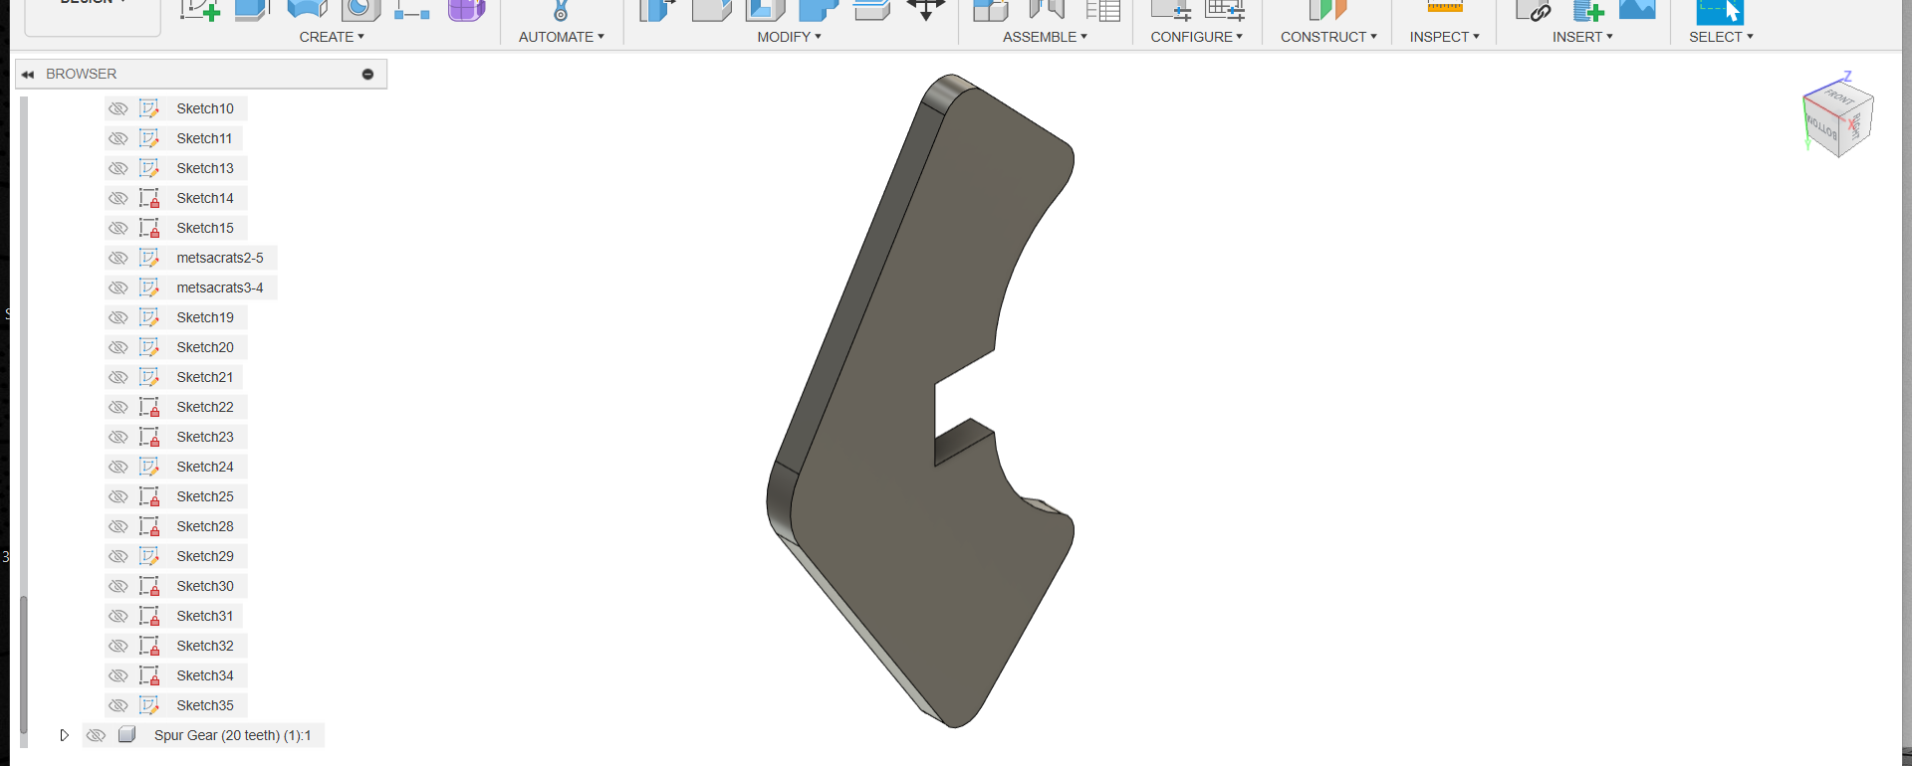Click the Insert McMaster-Carr screw icon
The image size is (1912, 766).
1587,10
